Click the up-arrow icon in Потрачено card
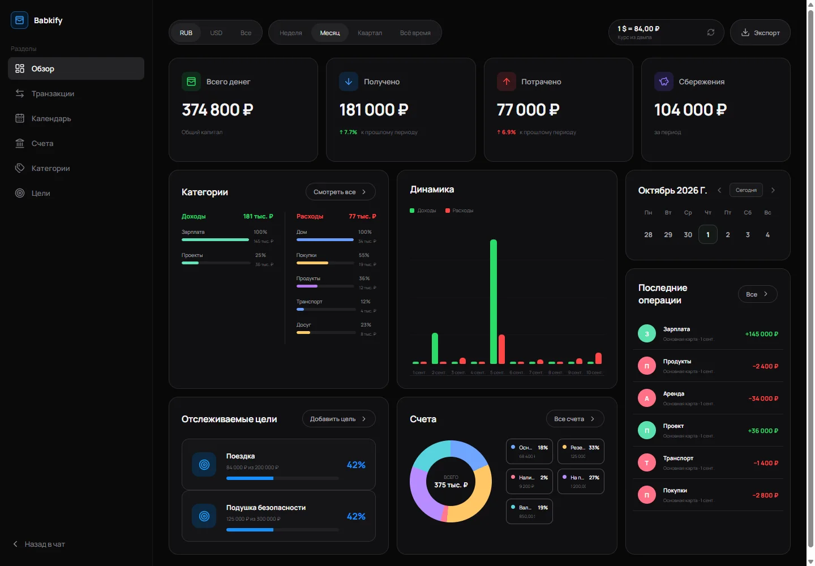Viewport: 815px width, 566px height. 507,82
